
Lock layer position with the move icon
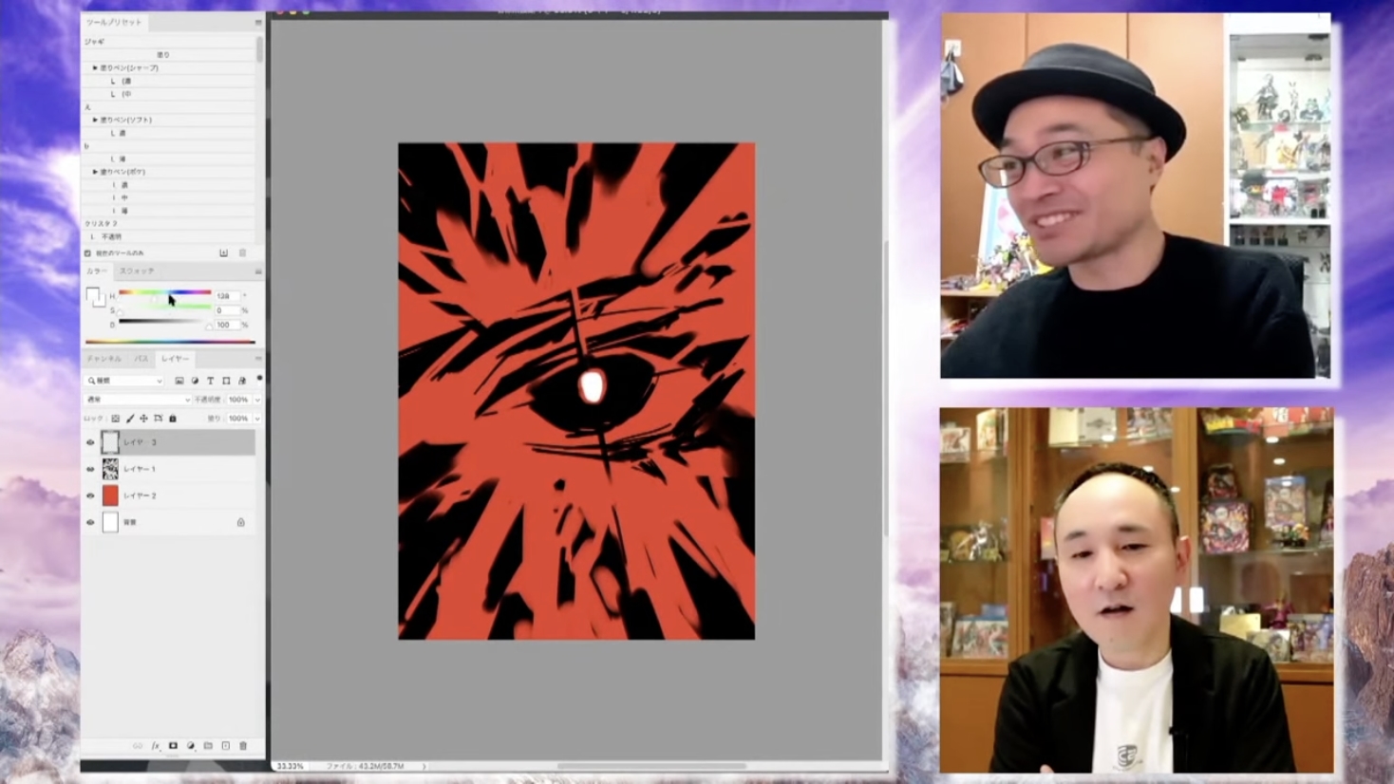(x=144, y=419)
